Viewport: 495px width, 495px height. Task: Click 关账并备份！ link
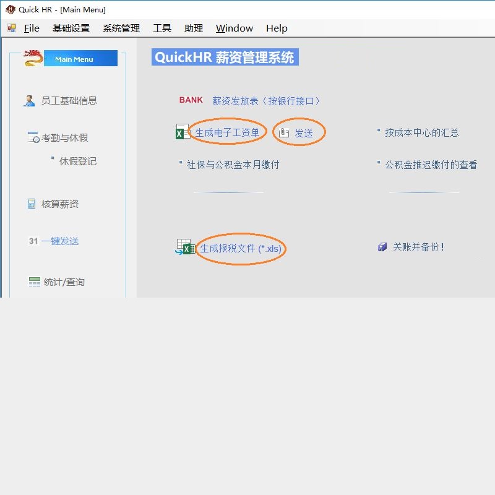(x=419, y=247)
